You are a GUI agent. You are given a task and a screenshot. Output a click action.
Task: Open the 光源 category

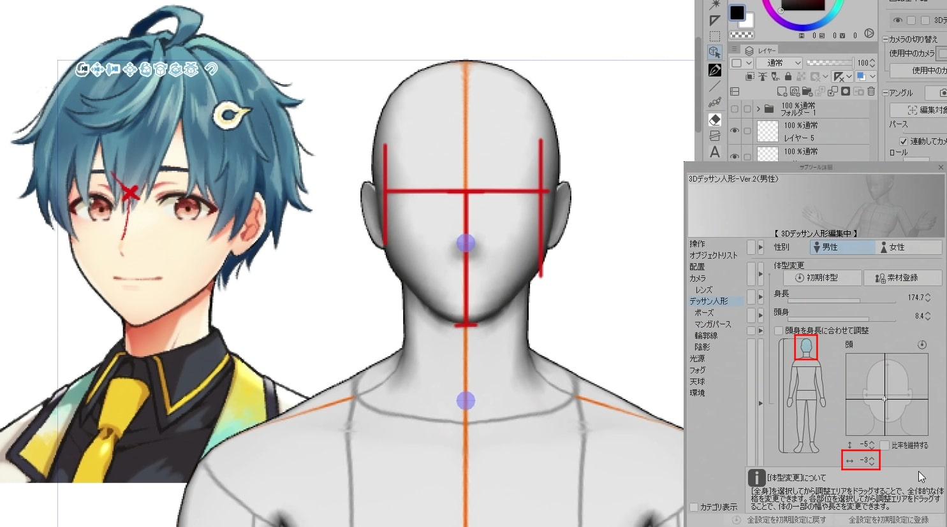[x=697, y=359]
